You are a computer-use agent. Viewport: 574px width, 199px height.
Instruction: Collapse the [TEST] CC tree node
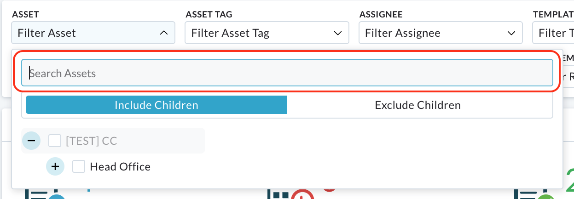click(x=31, y=141)
